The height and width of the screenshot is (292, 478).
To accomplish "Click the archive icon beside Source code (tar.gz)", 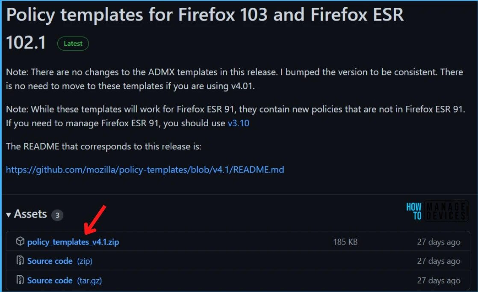I will click(20, 280).
